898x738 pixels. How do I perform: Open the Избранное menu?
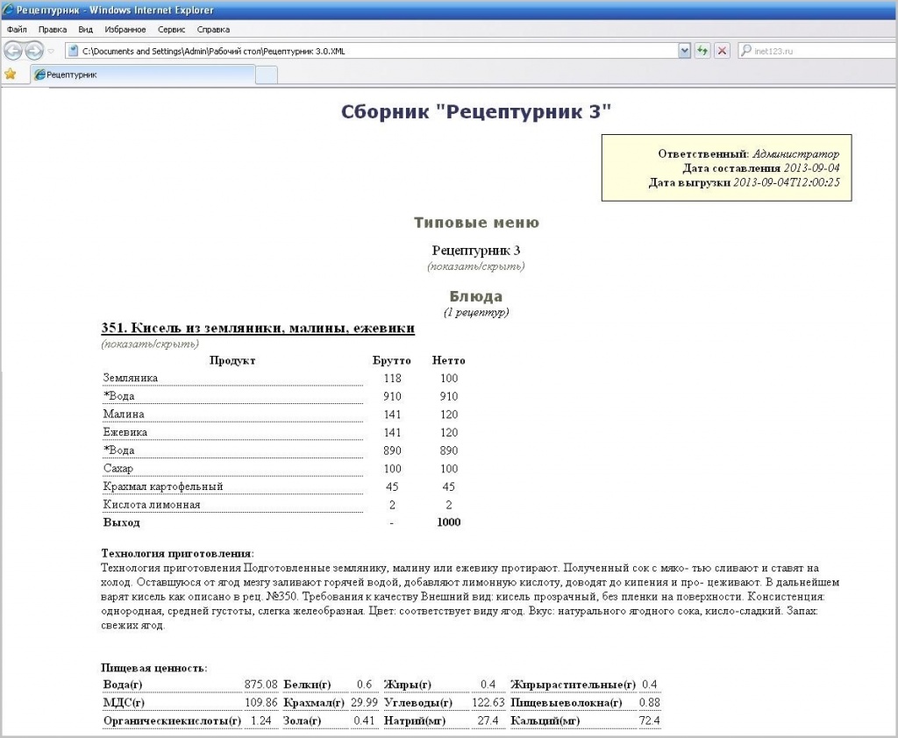[125, 29]
